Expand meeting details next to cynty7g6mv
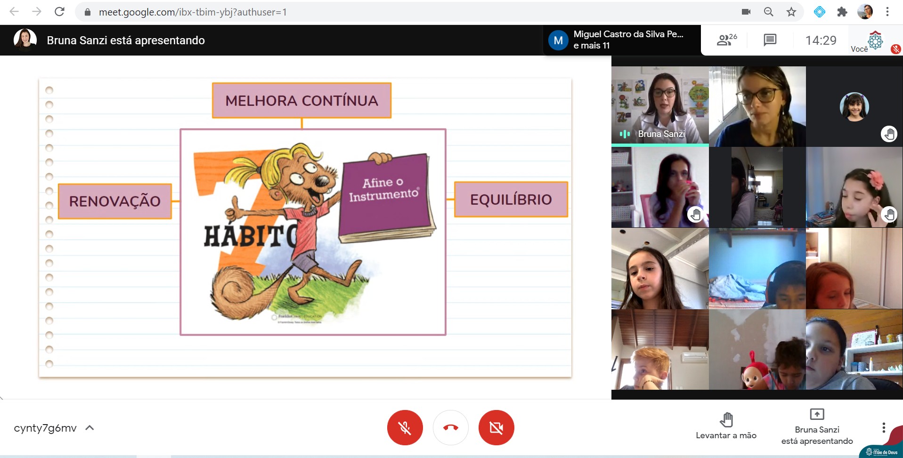This screenshot has width=903, height=458. 89,428
